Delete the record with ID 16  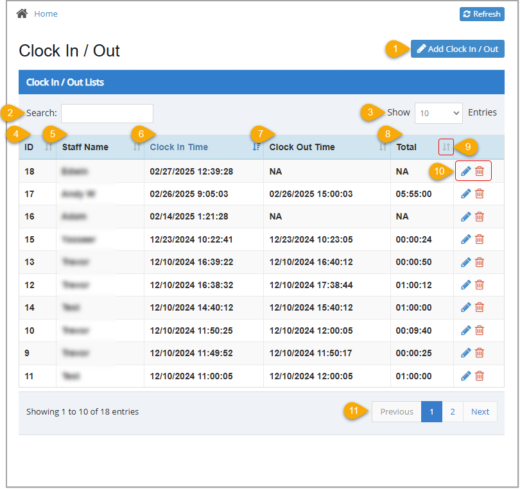click(480, 216)
